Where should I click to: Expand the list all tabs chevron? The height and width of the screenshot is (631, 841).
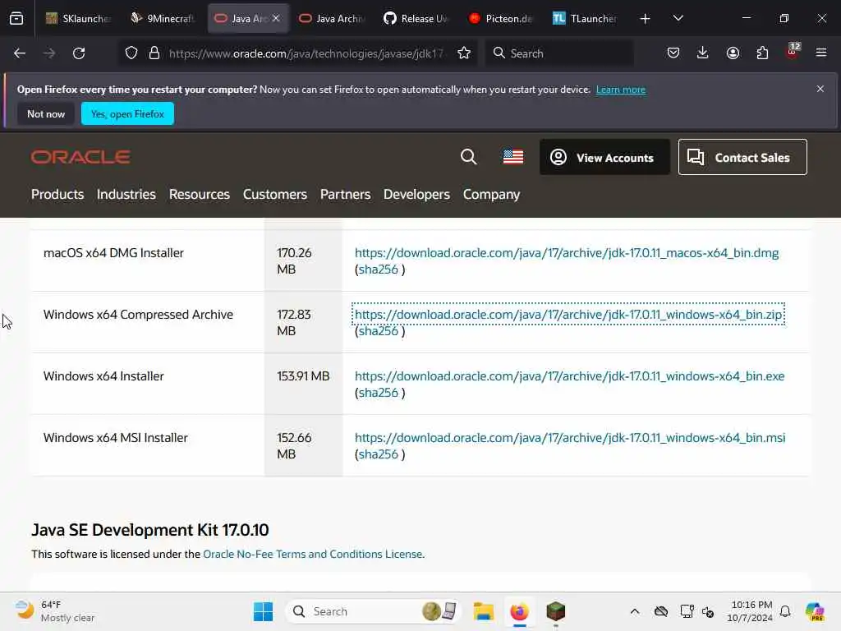[x=678, y=19]
